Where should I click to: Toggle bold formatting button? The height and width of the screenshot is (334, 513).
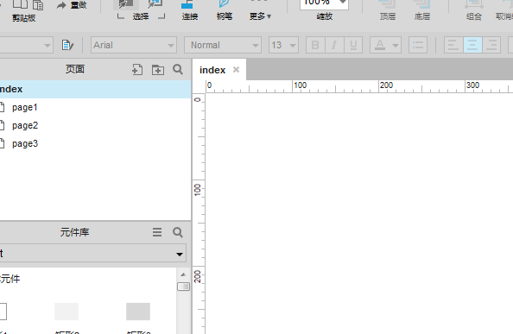(x=315, y=45)
